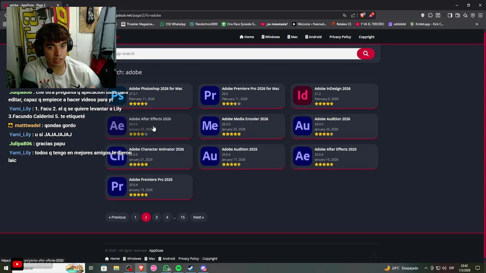Expand the bookmarks bar overflow chevron
The height and width of the screenshot is (273, 486).
point(477,24)
